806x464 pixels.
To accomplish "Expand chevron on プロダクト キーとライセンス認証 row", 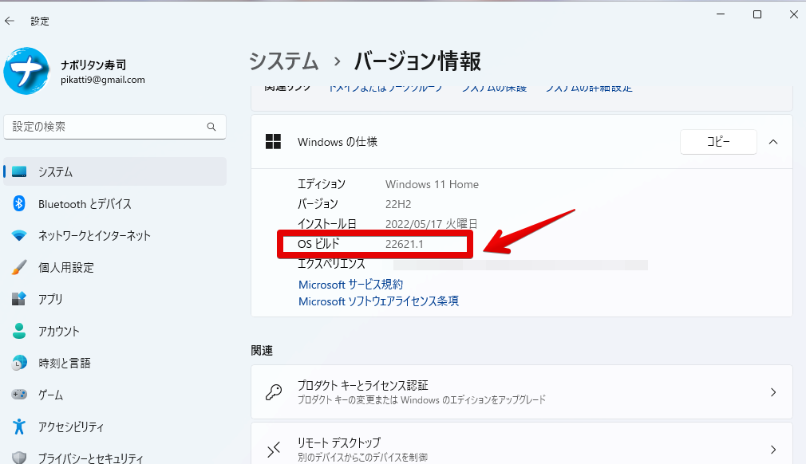I will click(x=773, y=392).
